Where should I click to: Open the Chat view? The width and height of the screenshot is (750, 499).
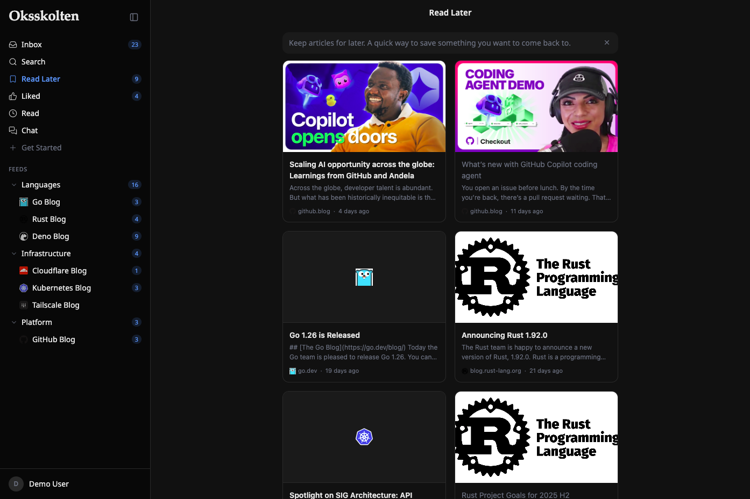coord(75,131)
